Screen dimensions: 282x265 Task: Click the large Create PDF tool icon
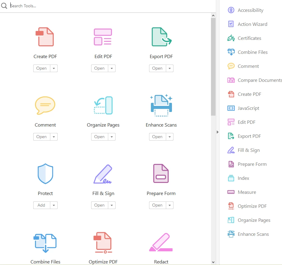point(45,37)
